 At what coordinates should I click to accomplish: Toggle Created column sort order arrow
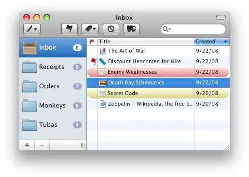pos(225,42)
